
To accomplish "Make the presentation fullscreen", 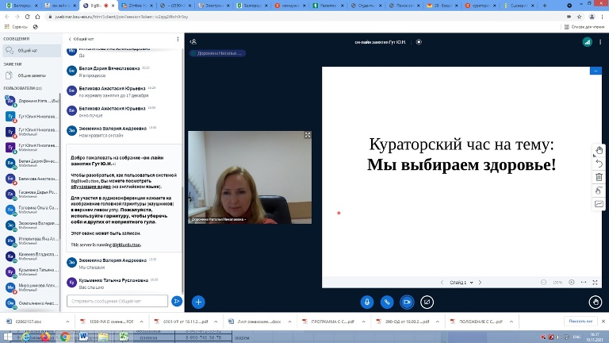I will pyautogui.click(x=596, y=282).
